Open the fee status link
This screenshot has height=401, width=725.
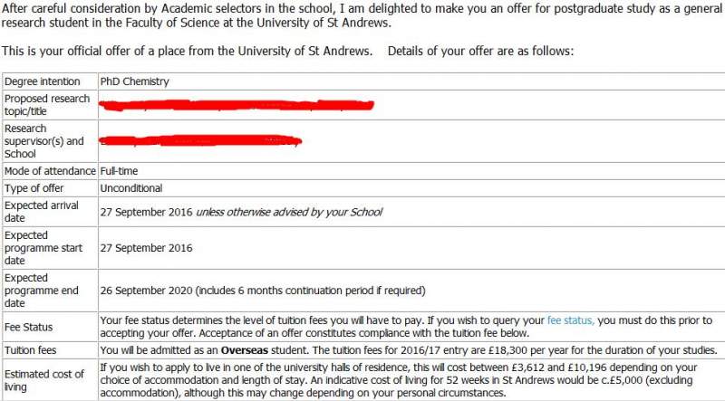[570, 320]
